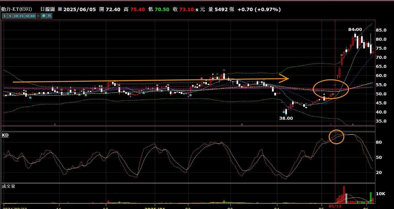Switch to weekly (週) chart view
Screen dimensions: 394x209
pos(44,16)
